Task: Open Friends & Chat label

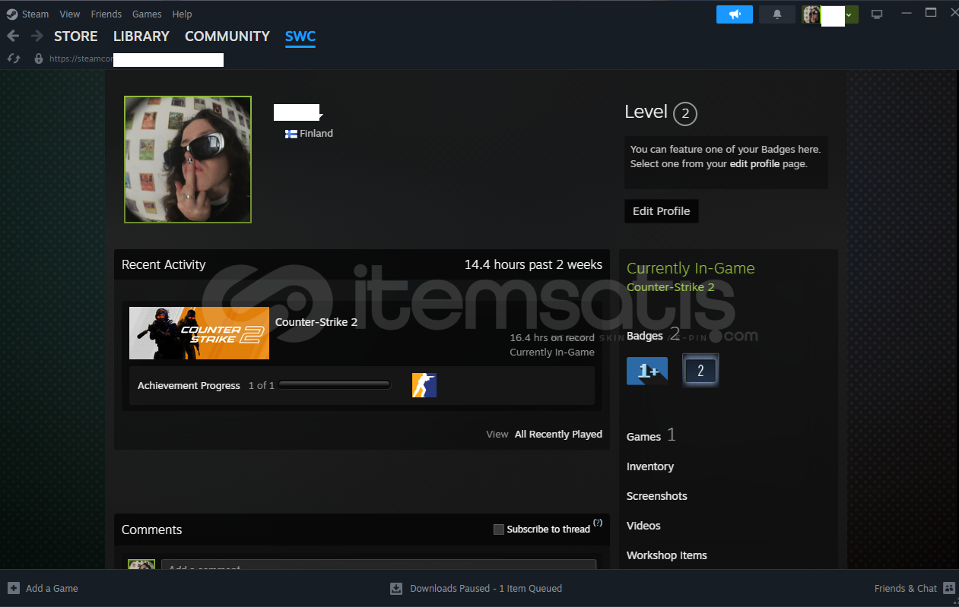Action: click(906, 588)
